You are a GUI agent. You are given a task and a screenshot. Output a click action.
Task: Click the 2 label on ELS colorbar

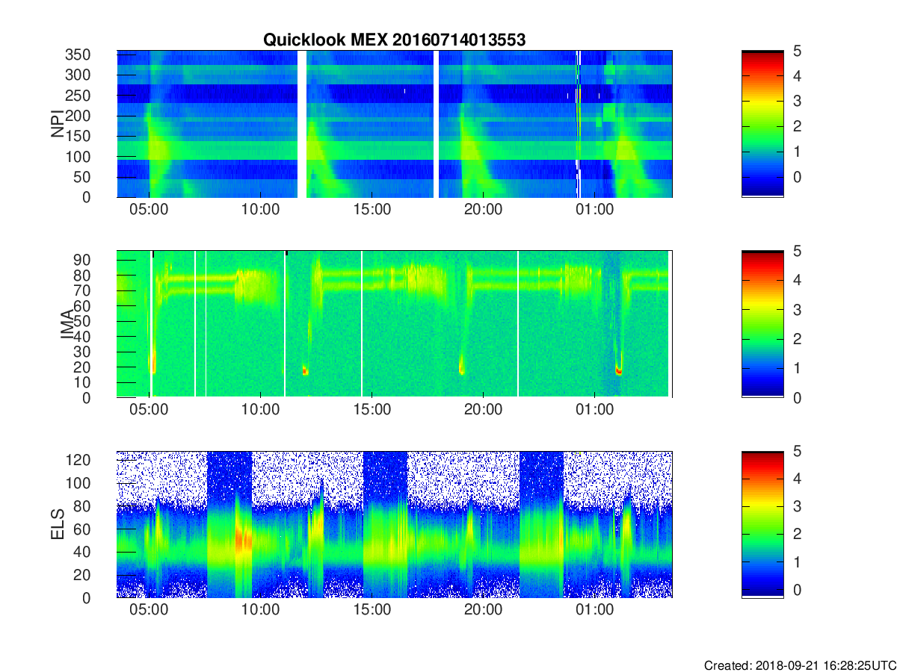[x=797, y=534]
